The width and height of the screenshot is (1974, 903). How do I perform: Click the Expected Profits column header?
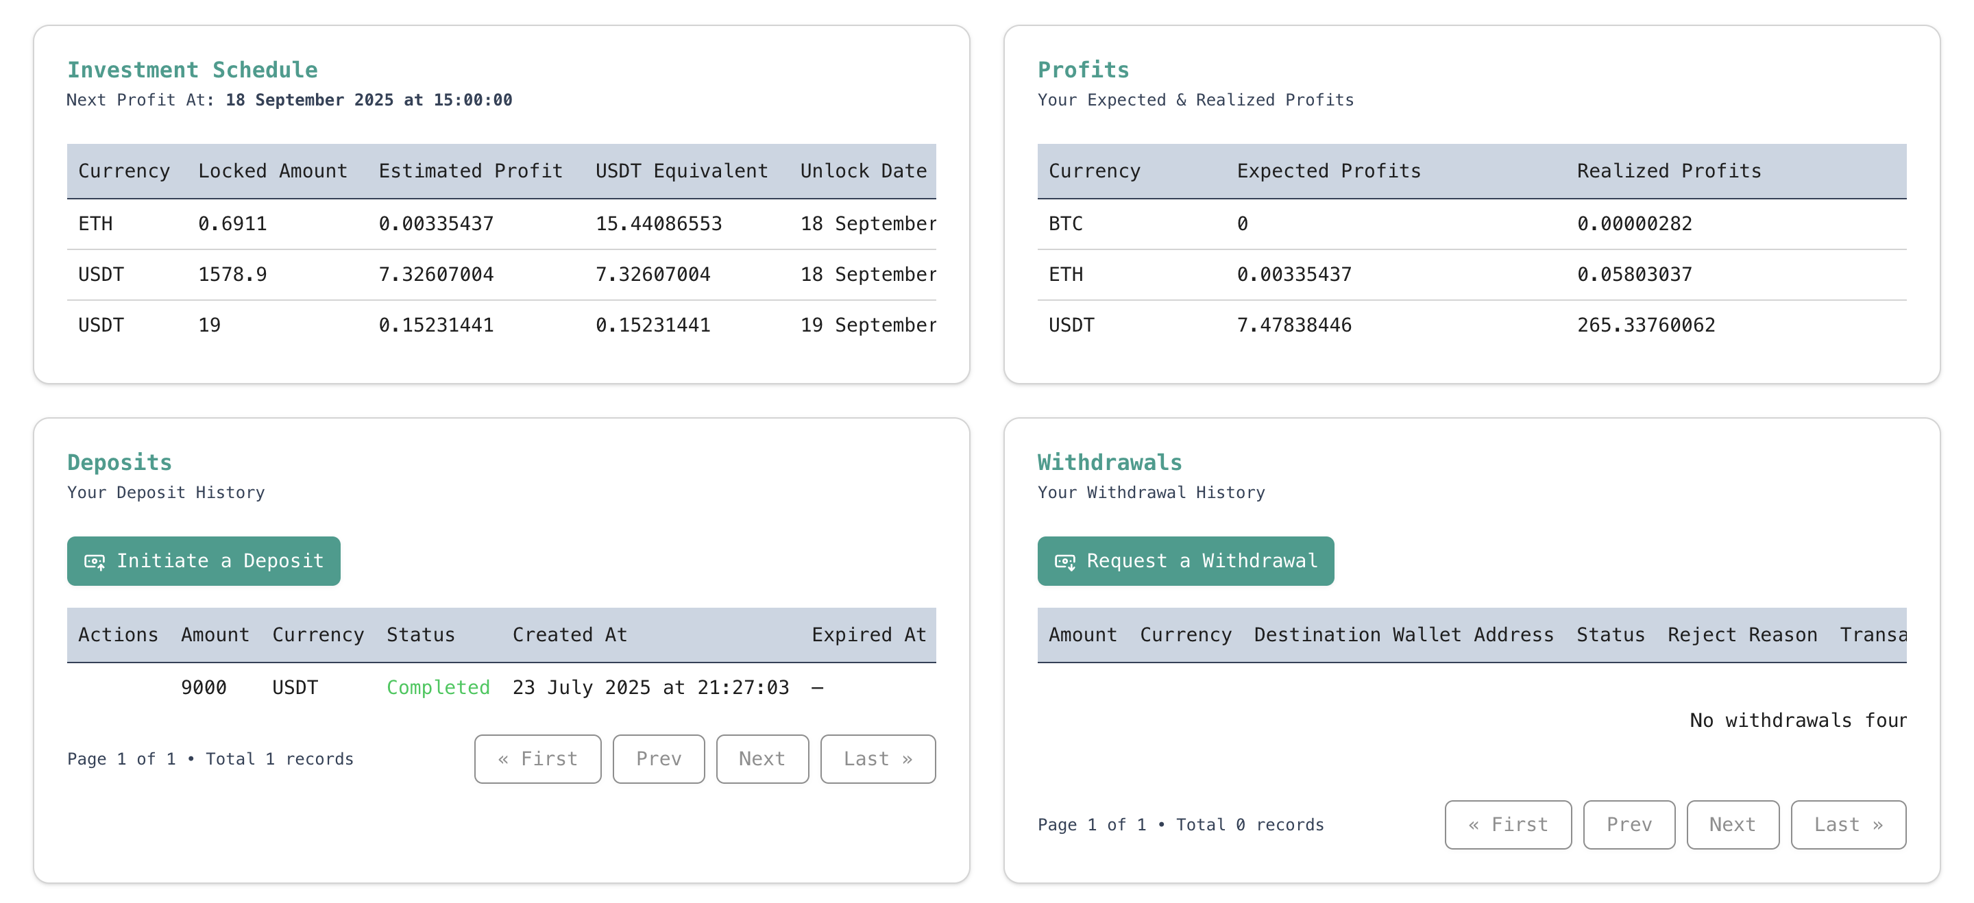[x=1329, y=171]
